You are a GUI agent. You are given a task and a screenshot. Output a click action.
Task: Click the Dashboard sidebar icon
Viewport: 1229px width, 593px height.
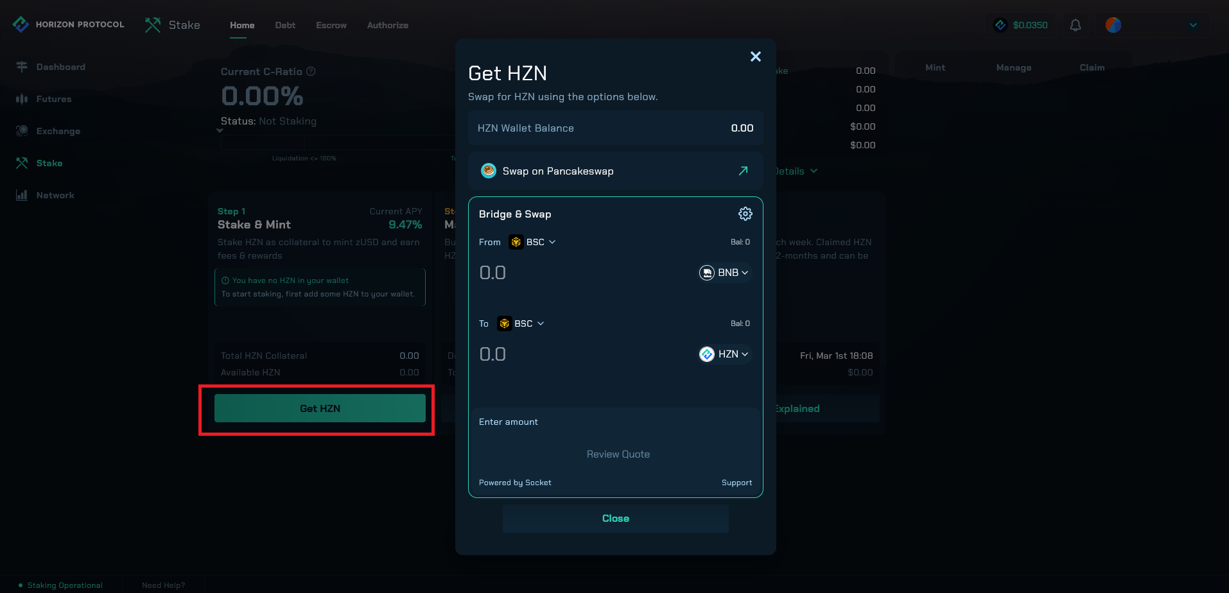22,67
